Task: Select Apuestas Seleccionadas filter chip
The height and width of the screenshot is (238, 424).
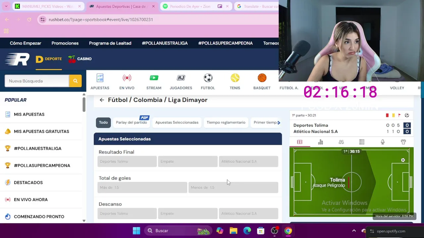Action: (177, 122)
